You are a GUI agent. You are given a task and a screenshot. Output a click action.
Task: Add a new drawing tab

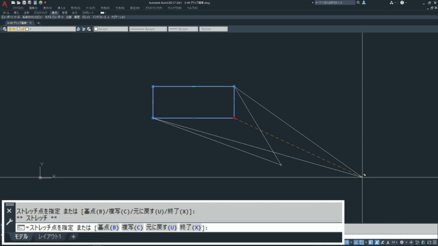[38, 23]
